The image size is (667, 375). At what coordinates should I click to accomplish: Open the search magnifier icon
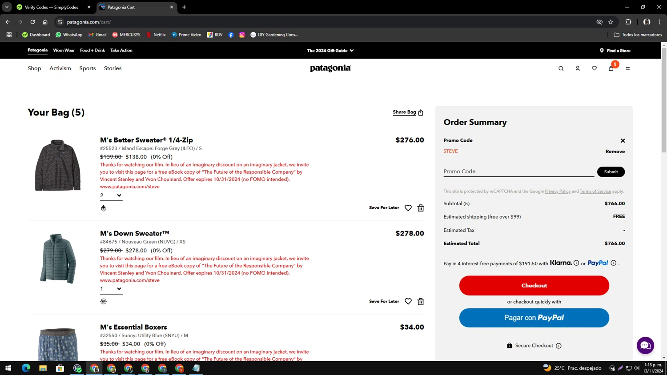coord(561,68)
